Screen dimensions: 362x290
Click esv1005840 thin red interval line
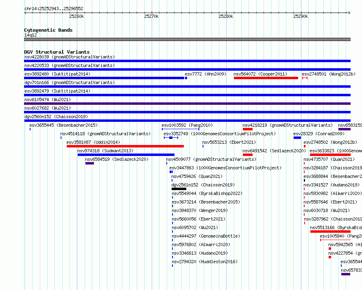[336, 240]
